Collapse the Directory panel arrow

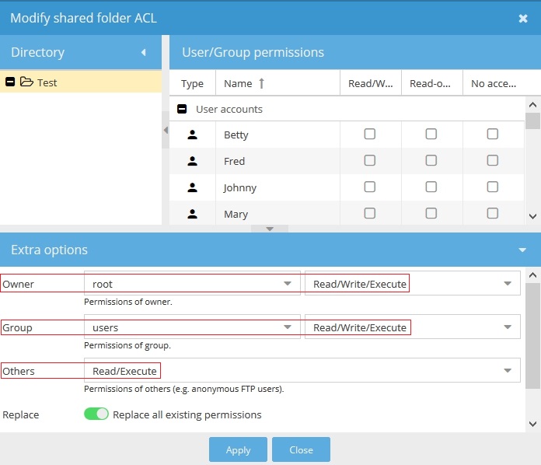tap(143, 53)
